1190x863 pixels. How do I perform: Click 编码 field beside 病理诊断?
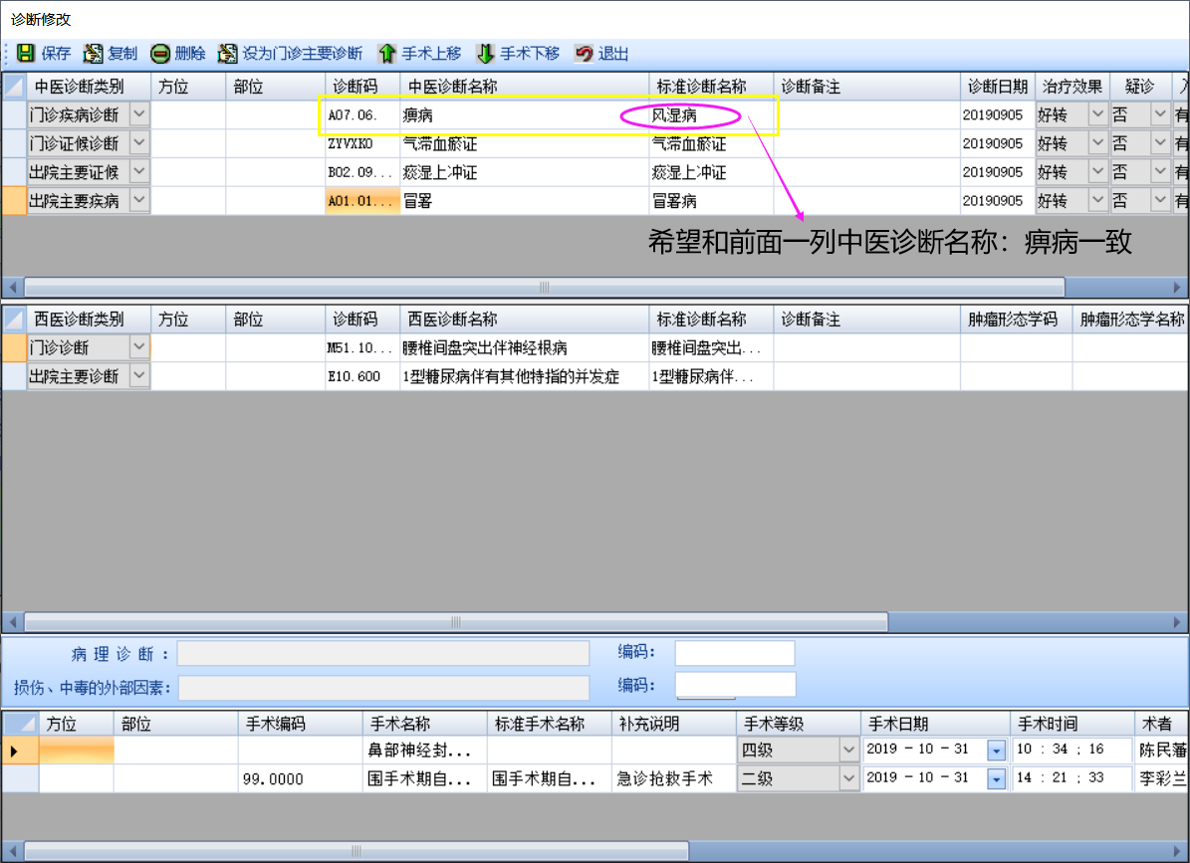point(735,653)
